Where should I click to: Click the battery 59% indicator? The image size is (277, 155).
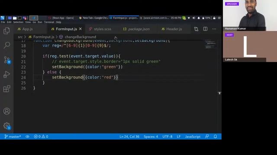(206, 18)
